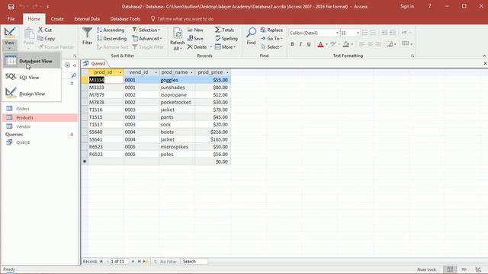This screenshot has height=274, width=488.
Task: Switch to the File tab
Action: [x=11, y=18]
